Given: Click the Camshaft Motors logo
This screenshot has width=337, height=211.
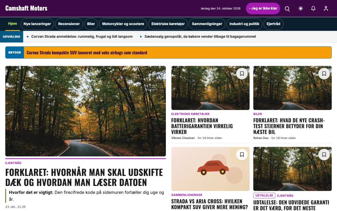Looking at the screenshot, I should tap(26, 8).
